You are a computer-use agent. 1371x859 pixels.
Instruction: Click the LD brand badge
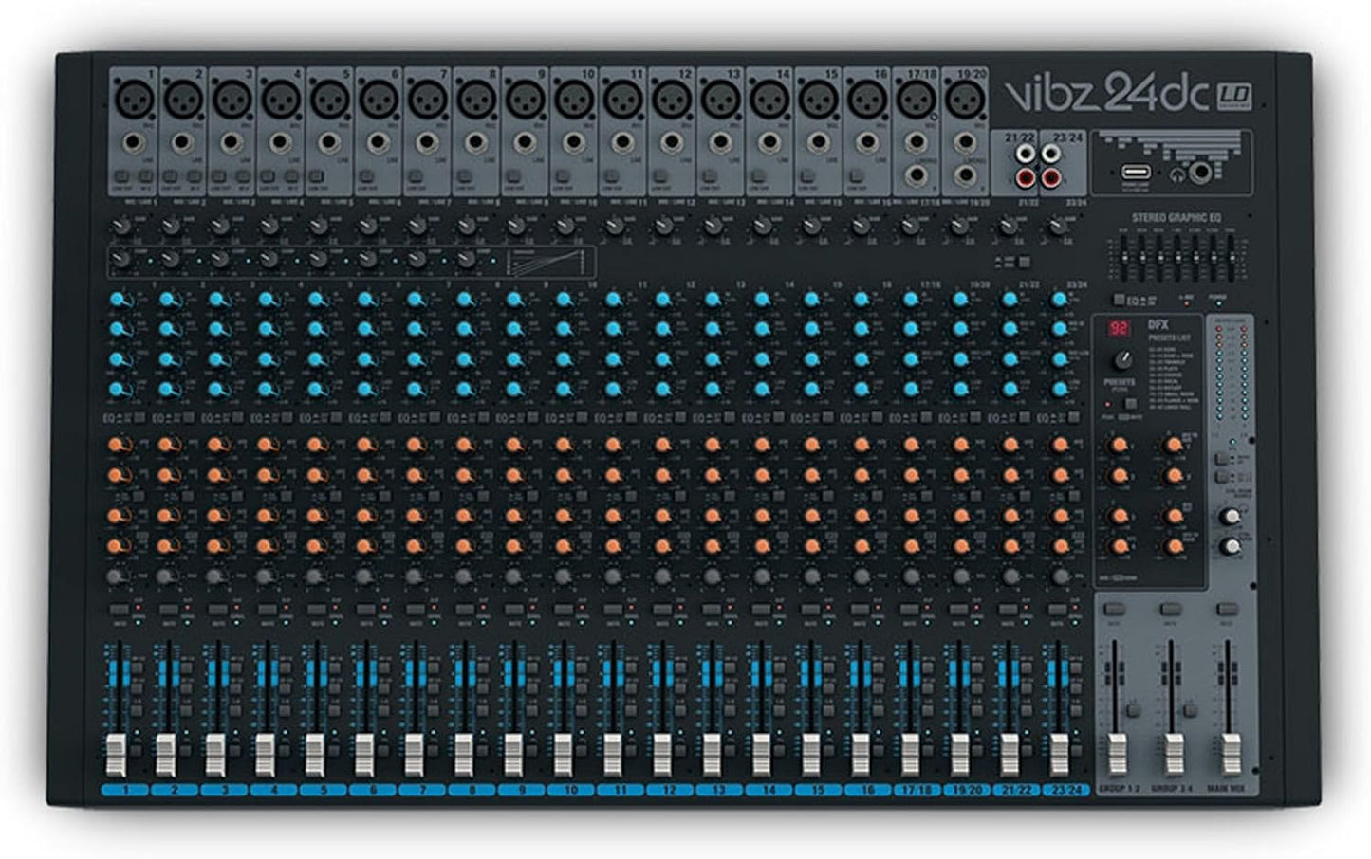(x=1232, y=96)
